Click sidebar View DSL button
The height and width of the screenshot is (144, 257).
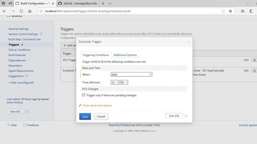pos(15,112)
